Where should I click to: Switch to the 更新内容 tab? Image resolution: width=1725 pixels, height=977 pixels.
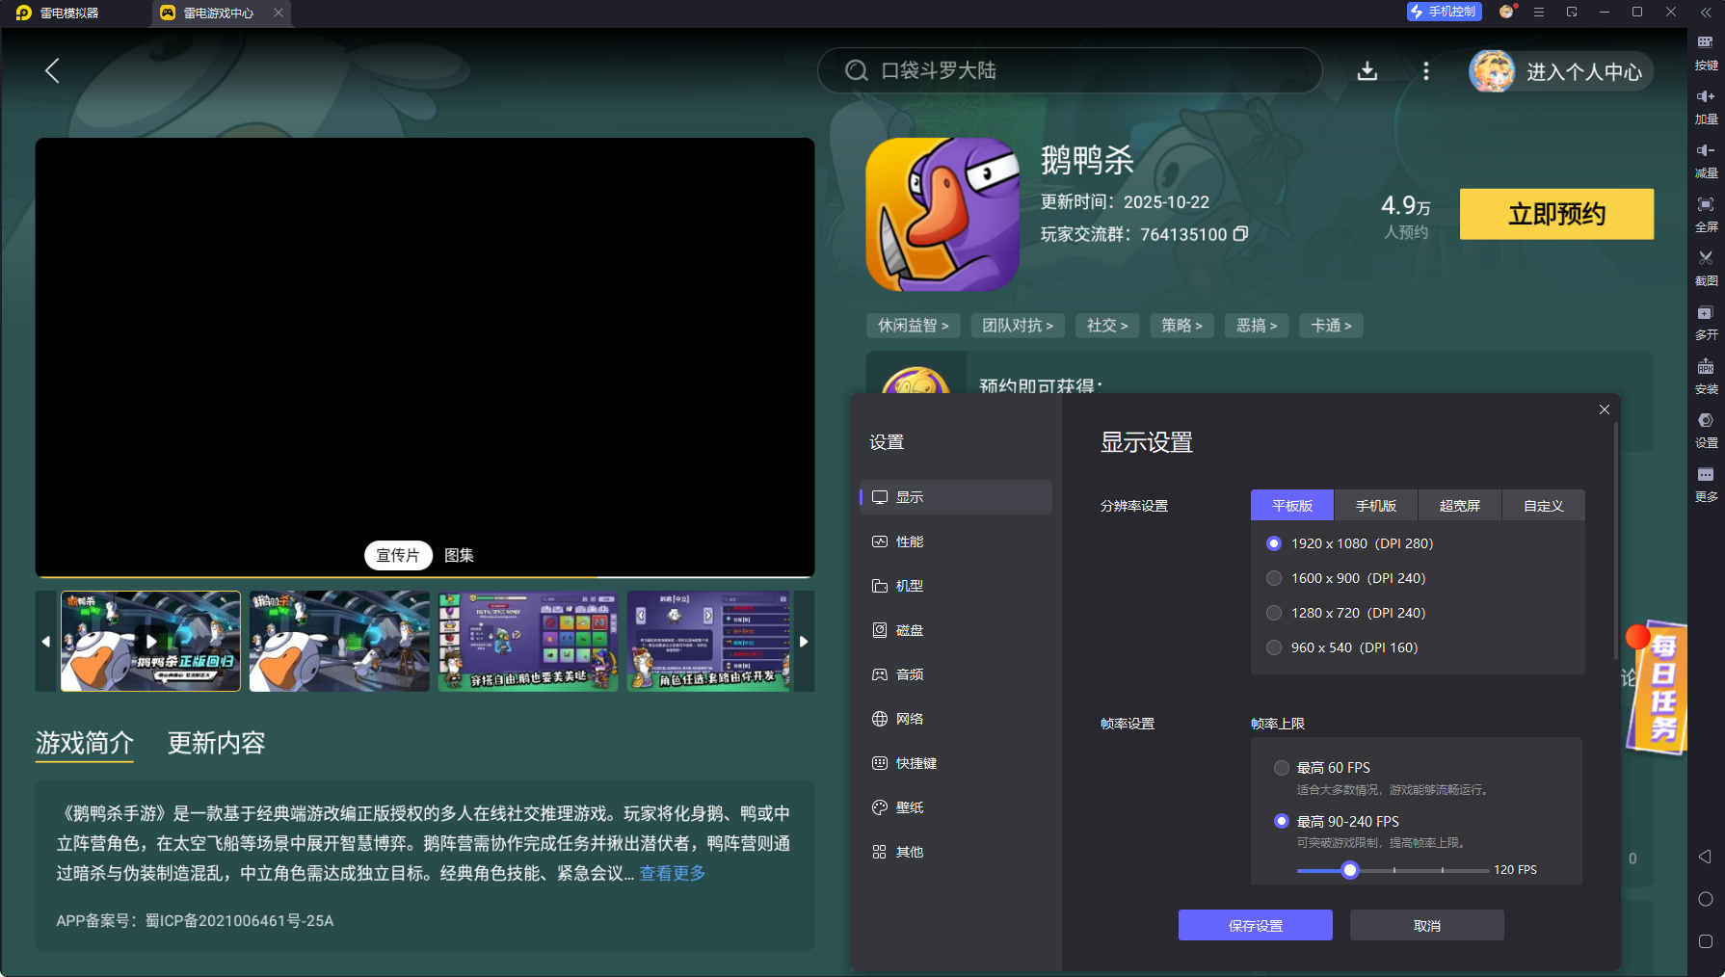(x=217, y=744)
